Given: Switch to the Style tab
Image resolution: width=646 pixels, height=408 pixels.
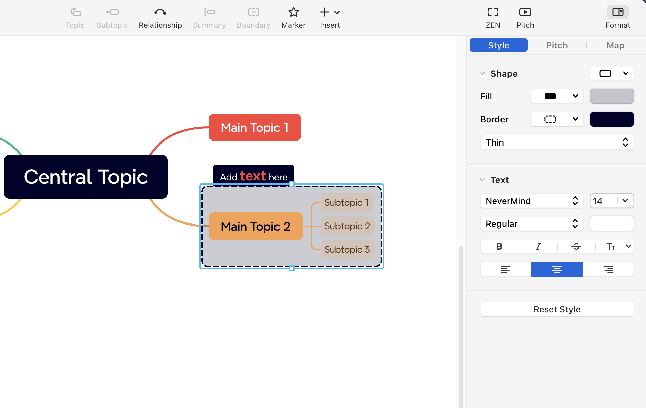Looking at the screenshot, I should 498,45.
